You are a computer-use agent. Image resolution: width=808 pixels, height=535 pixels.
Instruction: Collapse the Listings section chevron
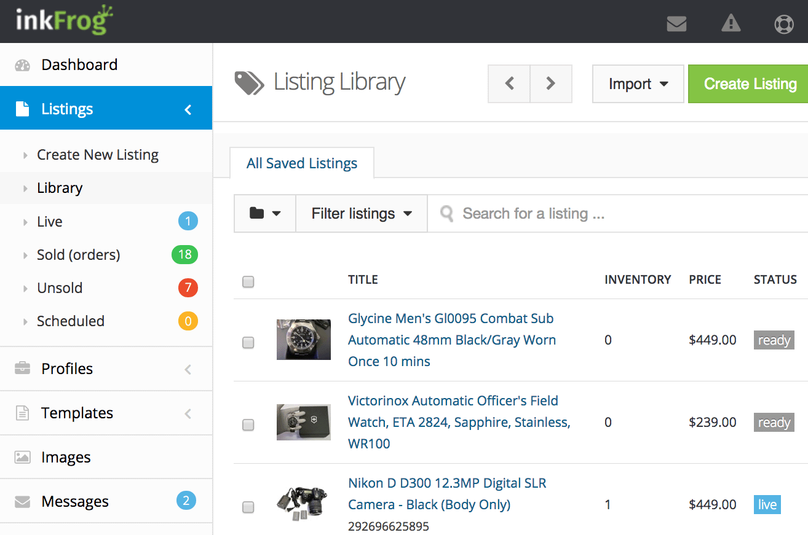188,110
